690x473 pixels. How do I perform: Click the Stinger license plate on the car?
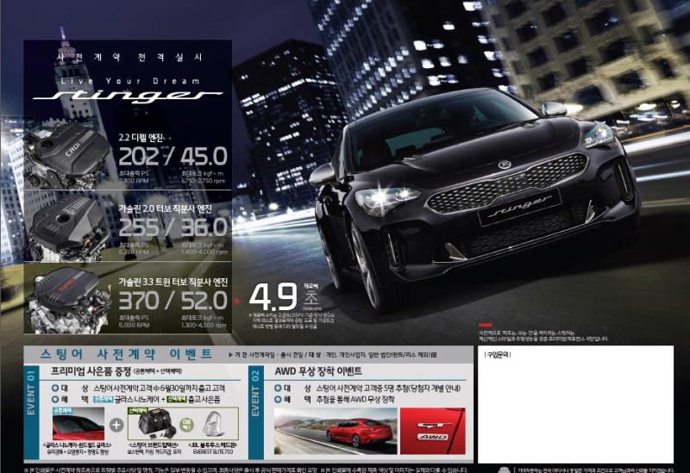520,206
